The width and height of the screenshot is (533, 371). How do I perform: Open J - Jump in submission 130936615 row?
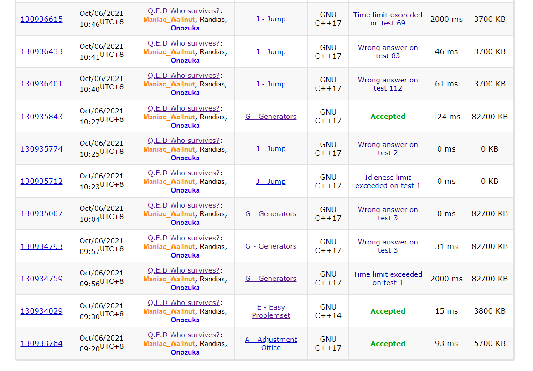[x=271, y=19]
